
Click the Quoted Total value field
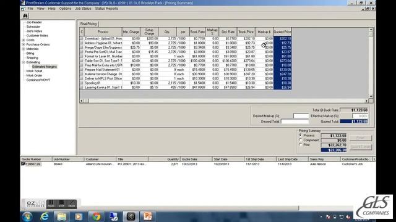354,121
